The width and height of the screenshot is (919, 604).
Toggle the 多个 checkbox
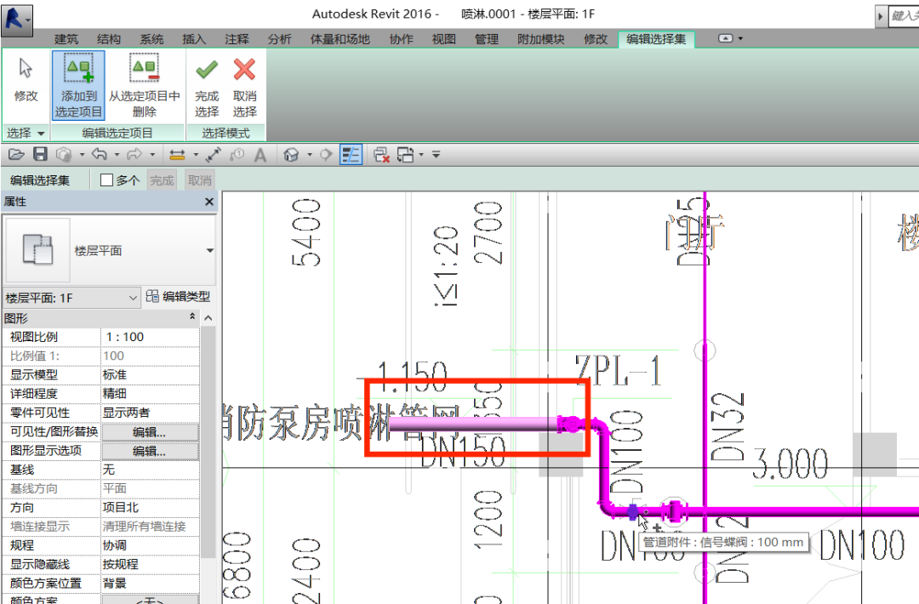106,179
